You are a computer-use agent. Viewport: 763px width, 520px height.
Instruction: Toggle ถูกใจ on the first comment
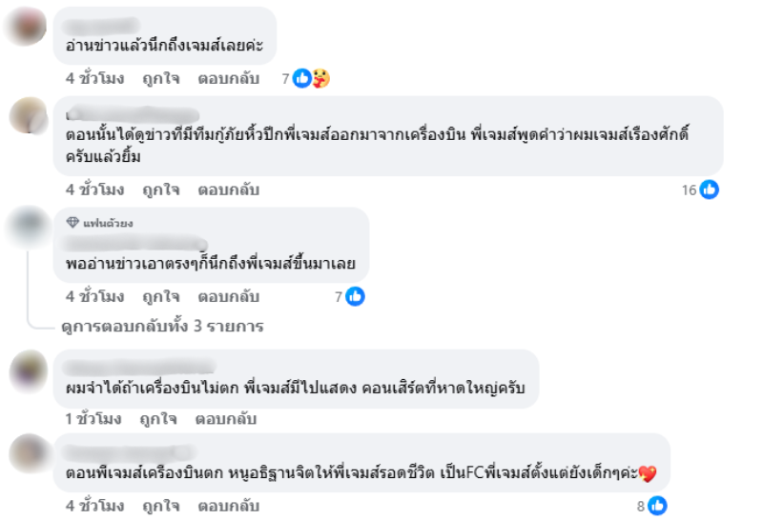coord(161,79)
